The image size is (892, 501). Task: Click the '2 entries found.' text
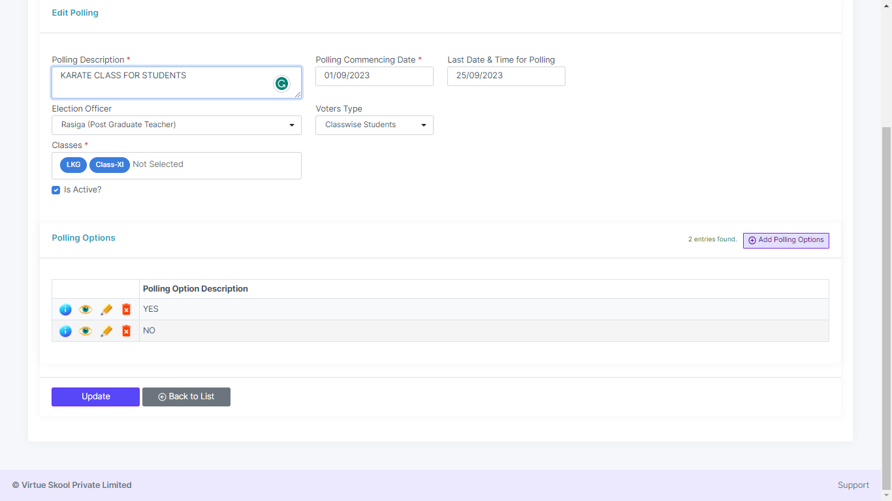point(712,239)
